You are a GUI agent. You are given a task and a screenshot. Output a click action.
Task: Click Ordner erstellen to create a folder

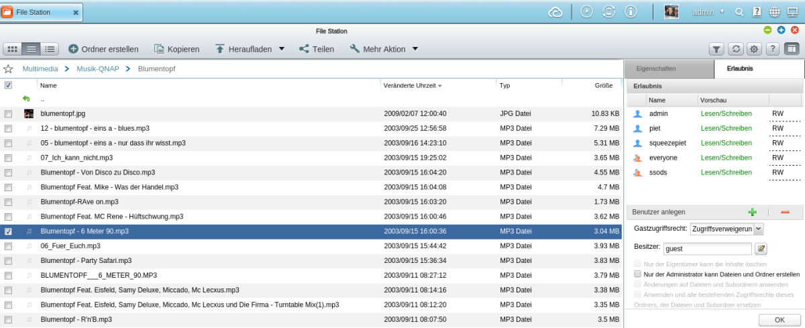pyautogui.click(x=103, y=49)
